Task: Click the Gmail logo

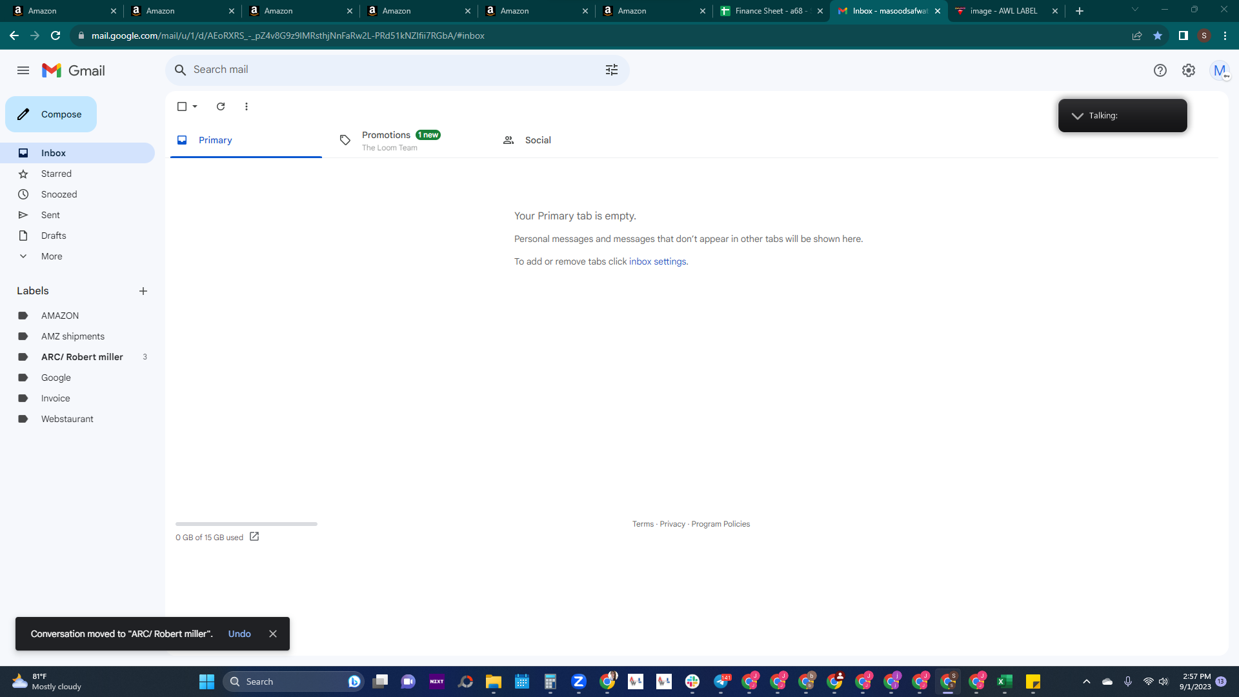Action: click(74, 70)
